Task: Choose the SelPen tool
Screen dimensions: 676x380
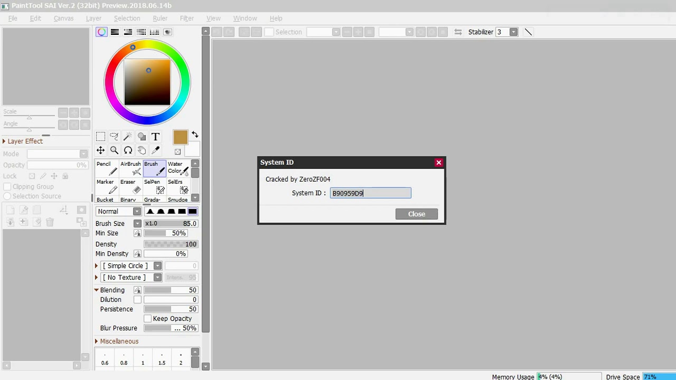Action: 154,186
